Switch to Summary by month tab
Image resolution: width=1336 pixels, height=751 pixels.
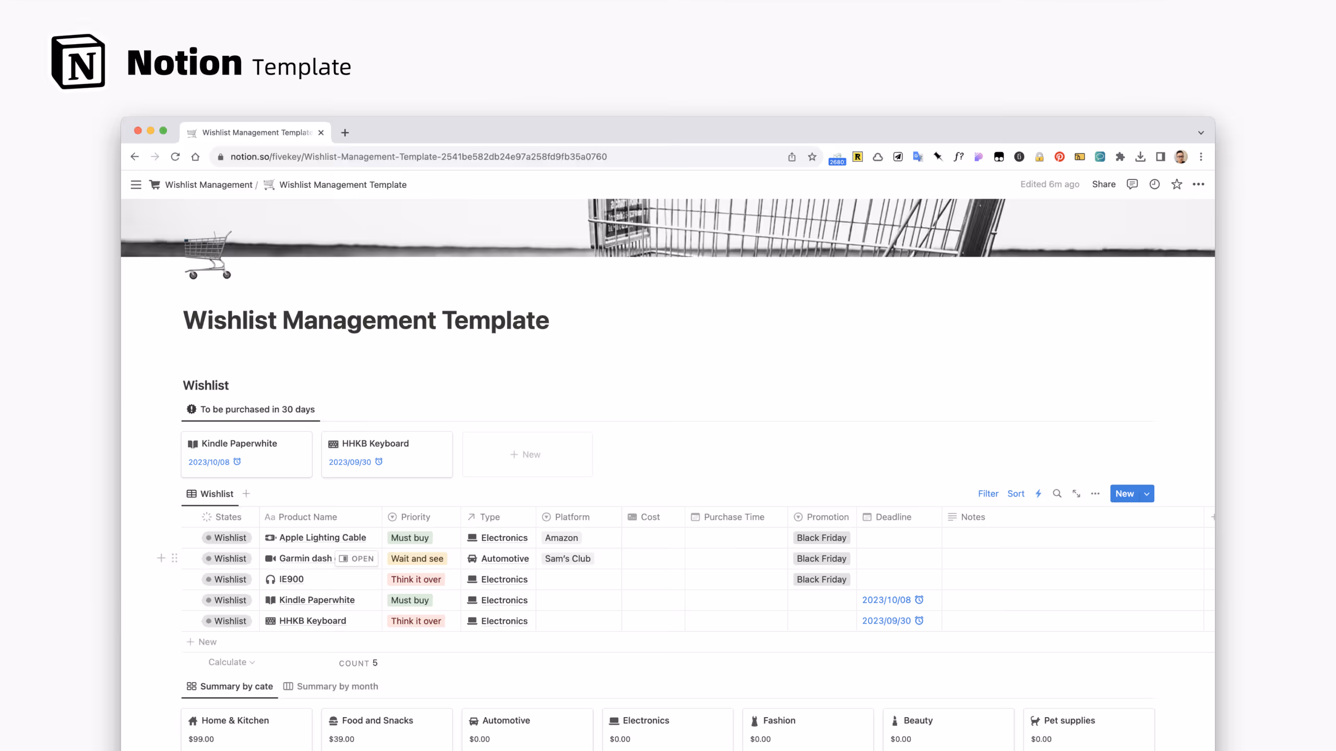pyautogui.click(x=331, y=686)
